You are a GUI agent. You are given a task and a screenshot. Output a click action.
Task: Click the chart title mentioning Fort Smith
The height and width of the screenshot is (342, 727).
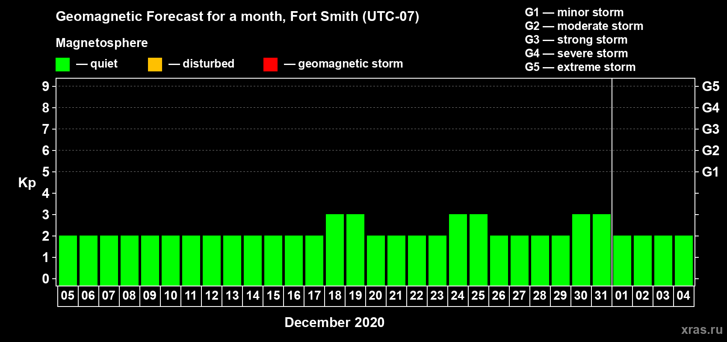click(237, 17)
